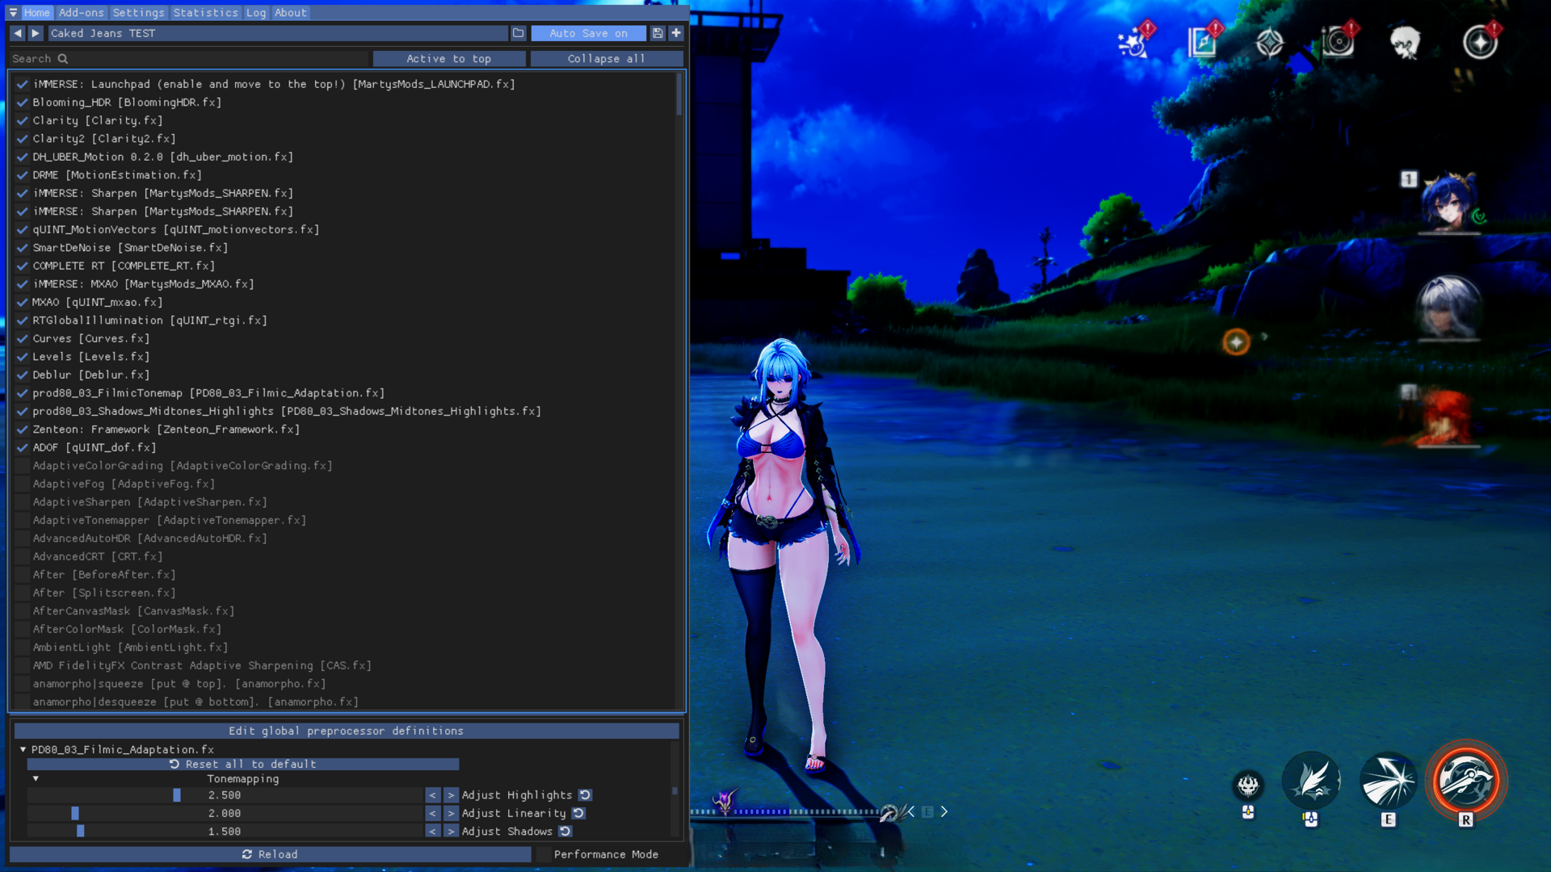Click the search magnifier icon

[x=63, y=59]
